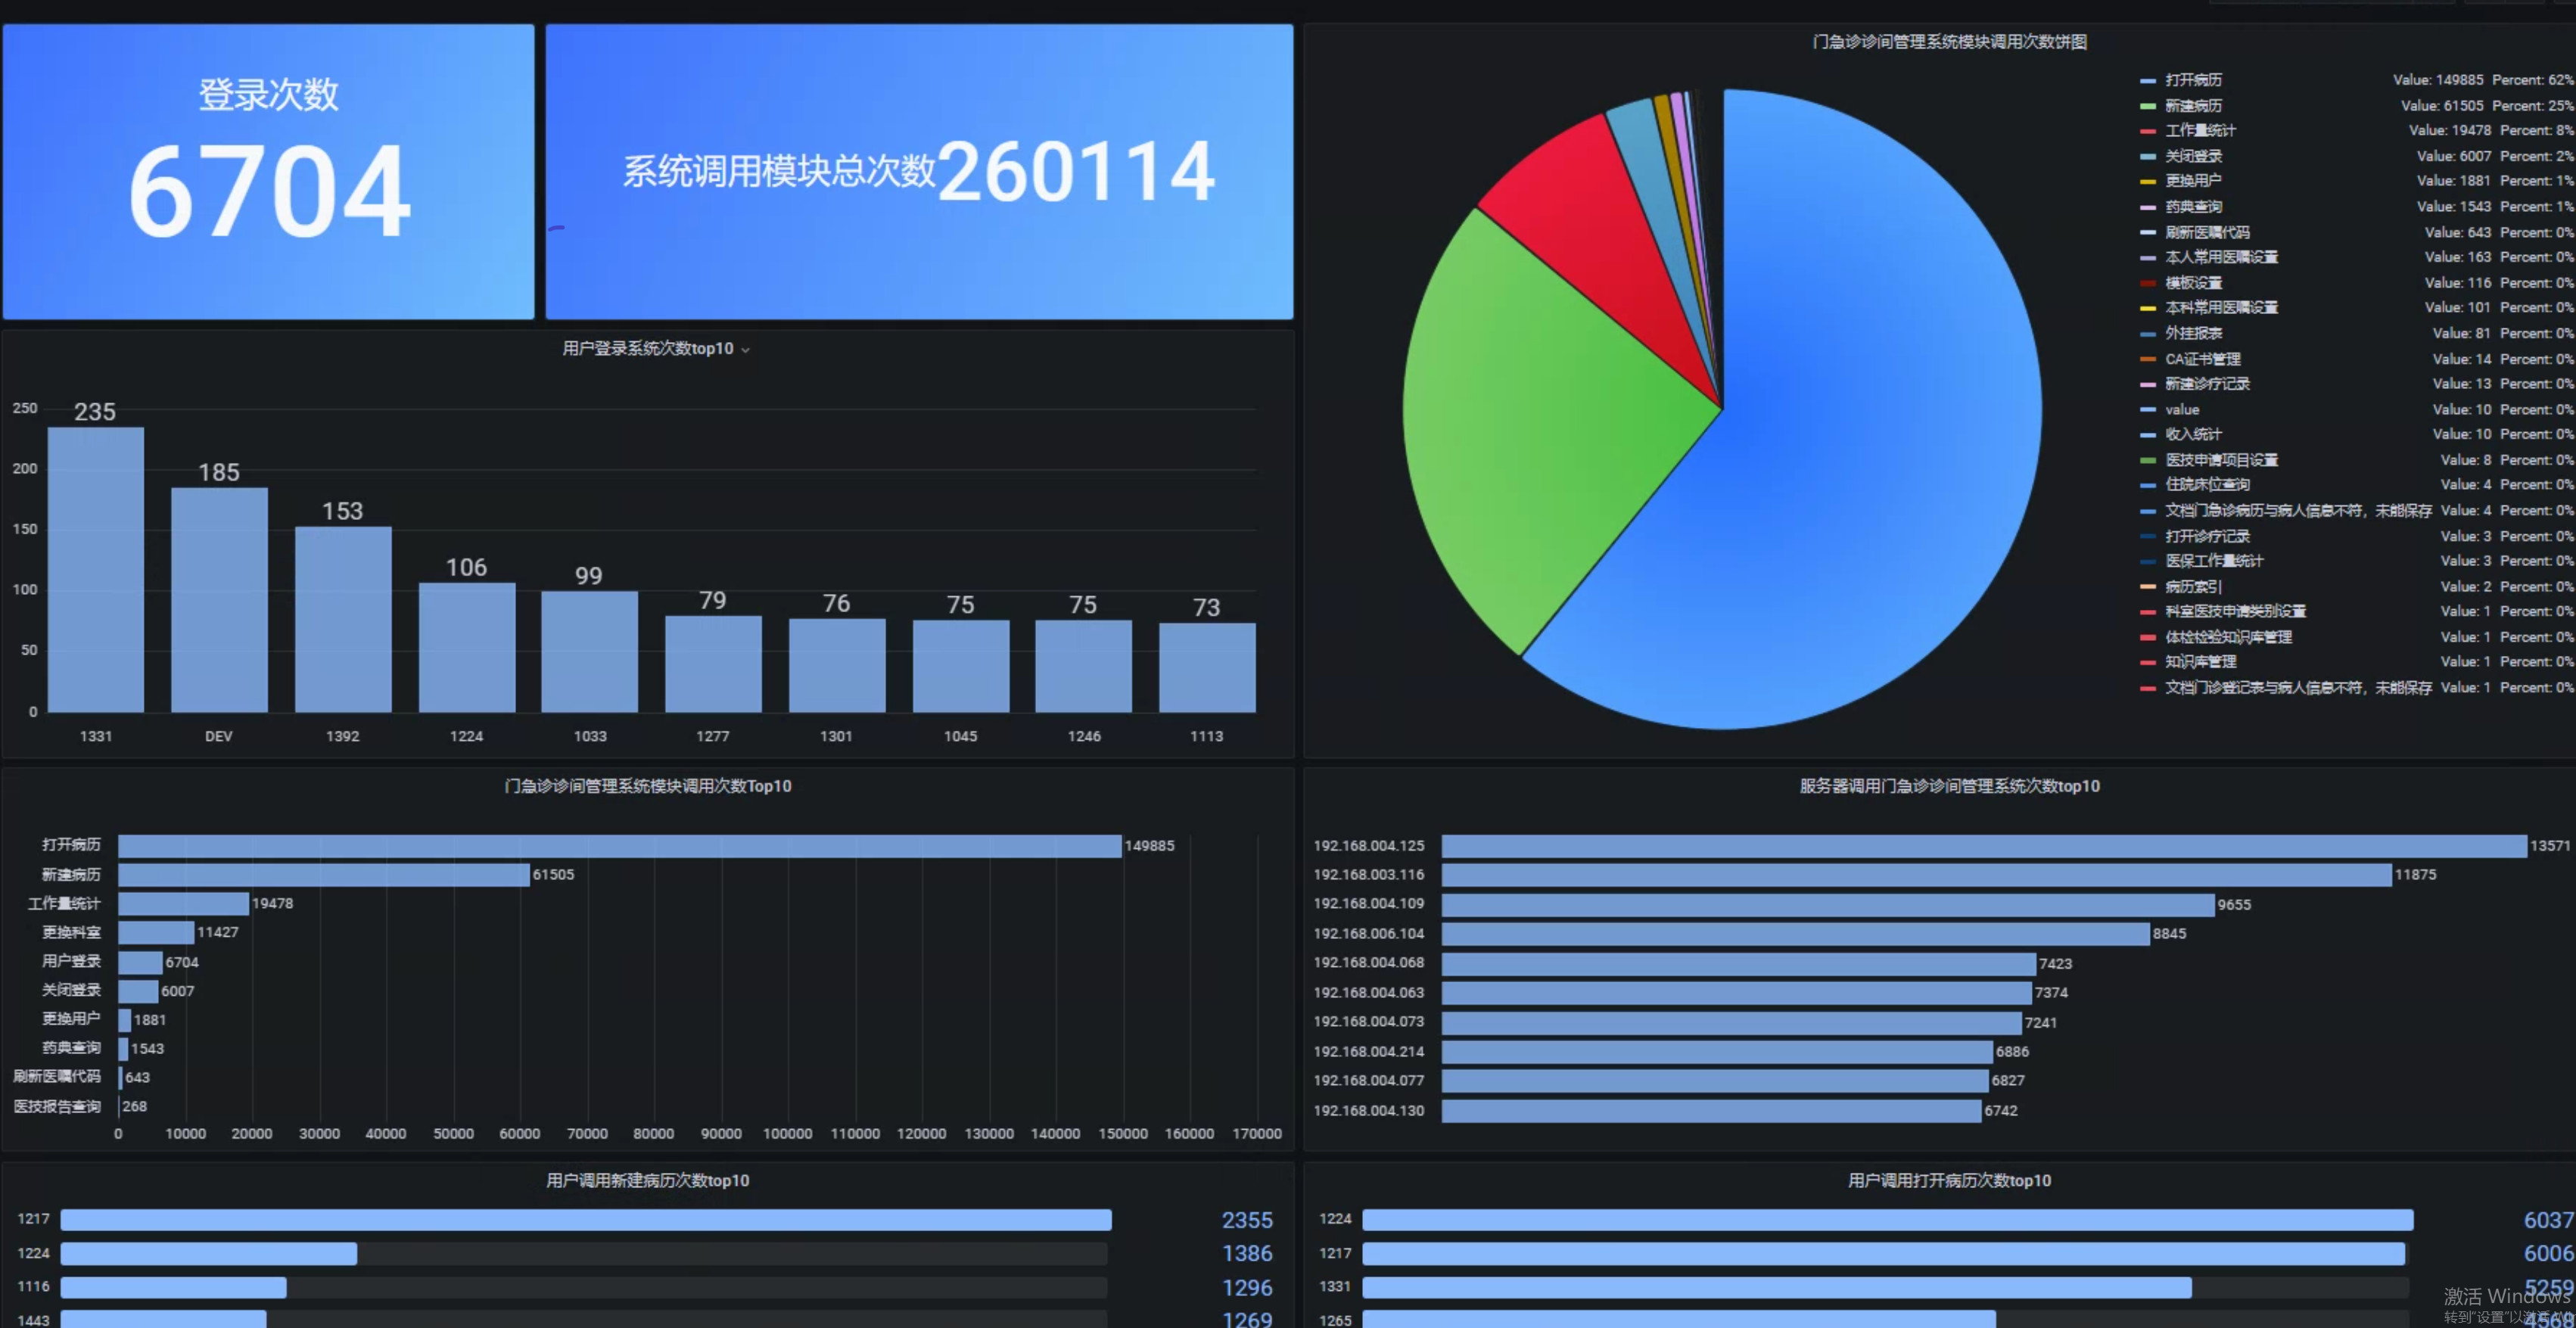Click the login bar for user 1113
The width and height of the screenshot is (2576, 1328).
pos(1207,668)
